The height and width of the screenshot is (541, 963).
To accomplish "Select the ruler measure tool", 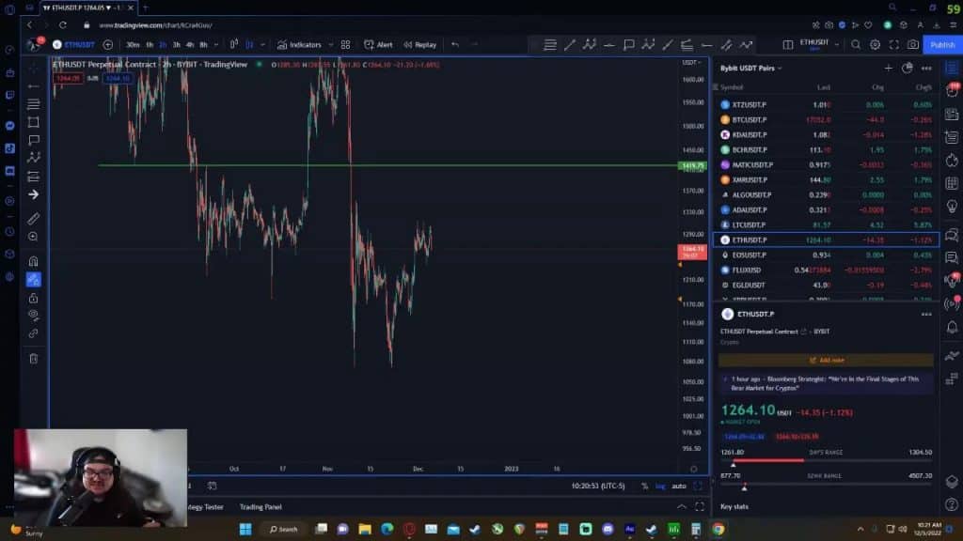I will (x=34, y=218).
